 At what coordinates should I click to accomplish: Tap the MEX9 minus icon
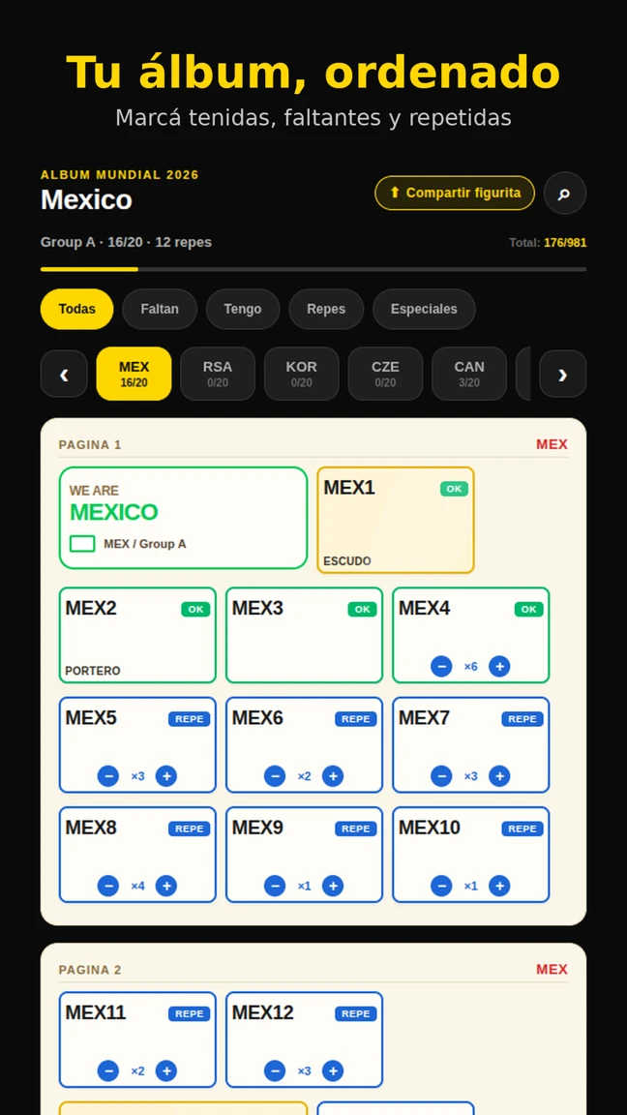pyautogui.click(x=275, y=886)
